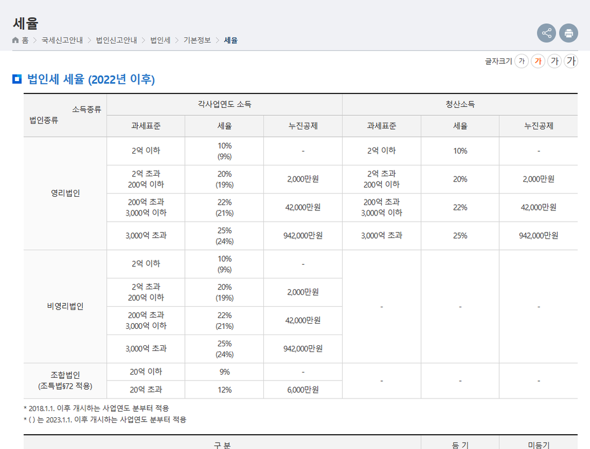Click the 법인세 세율 (2022년 이후) heading
The image size is (590, 449).
(x=91, y=79)
